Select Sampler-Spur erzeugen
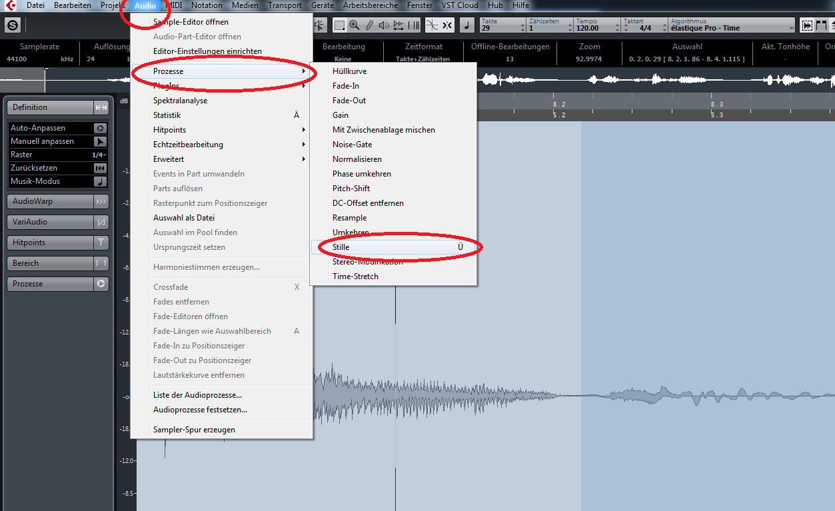 tap(222, 430)
